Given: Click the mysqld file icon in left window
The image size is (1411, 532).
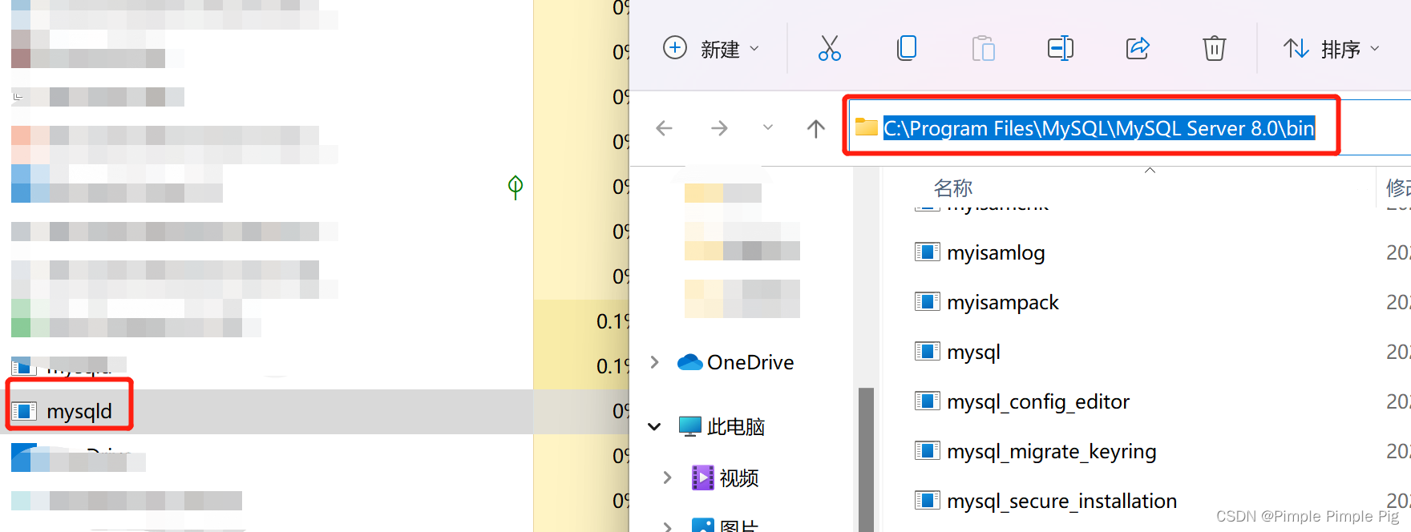Looking at the screenshot, I should point(23,411).
